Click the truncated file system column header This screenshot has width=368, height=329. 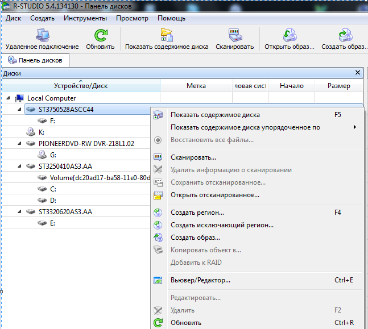pyautogui.click(x=250, y=86)
